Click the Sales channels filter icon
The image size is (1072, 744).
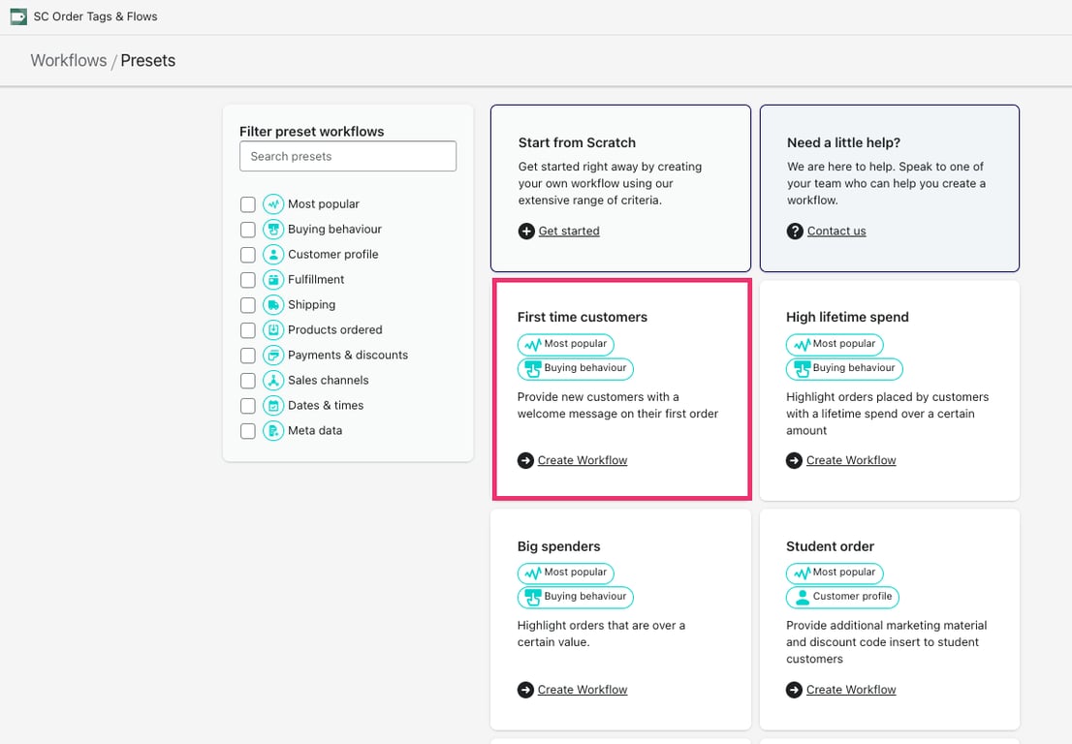[272, 381]
